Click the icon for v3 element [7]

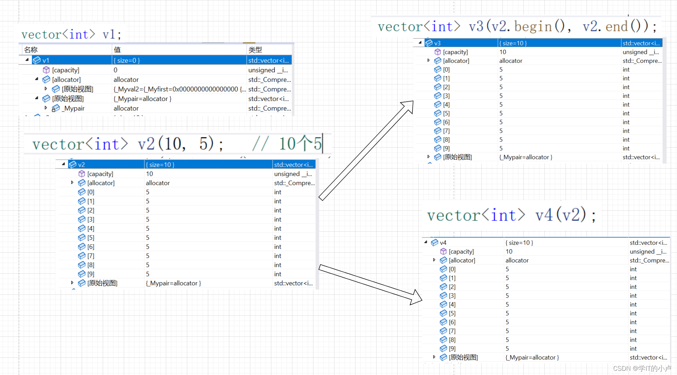[x=438, y=131]
